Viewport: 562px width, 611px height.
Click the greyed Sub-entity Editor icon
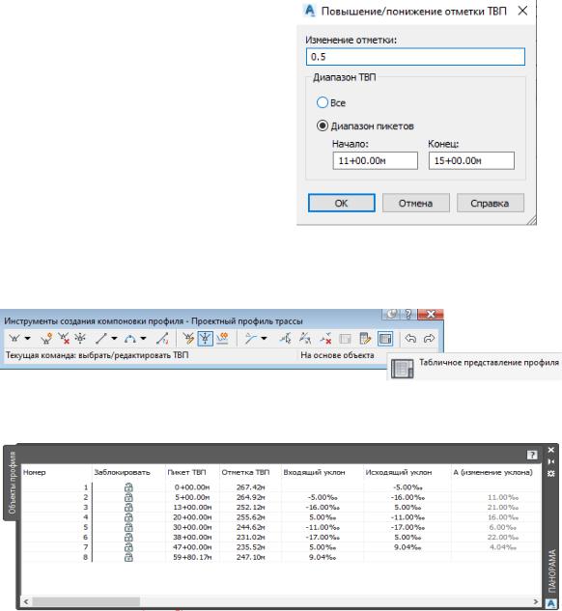click(x=345, y=338)
